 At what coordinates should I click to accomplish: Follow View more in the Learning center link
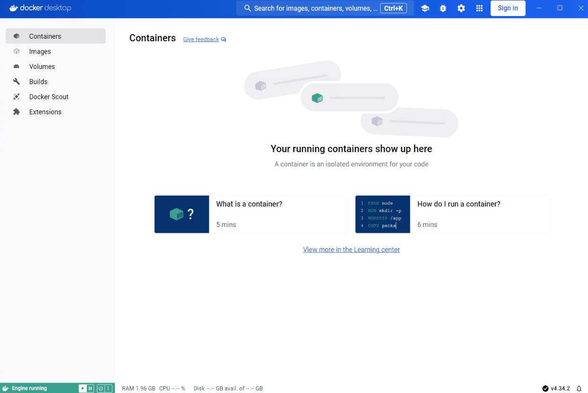coord(351,249)
